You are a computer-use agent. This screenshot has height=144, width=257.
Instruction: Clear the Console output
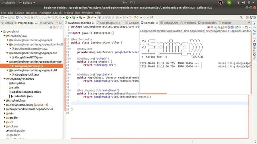tap(219, 27)
